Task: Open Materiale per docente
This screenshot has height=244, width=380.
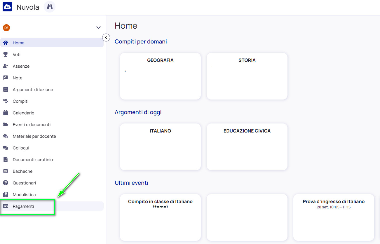Action: click(52, 136)
